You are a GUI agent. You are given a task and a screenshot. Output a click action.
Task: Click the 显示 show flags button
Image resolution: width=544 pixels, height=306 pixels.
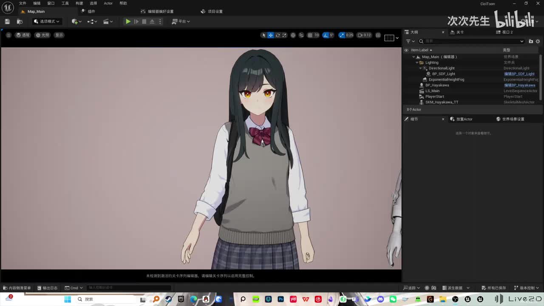coord(59,35)
